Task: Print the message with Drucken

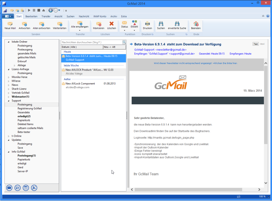Action: (x=147, y=26)
